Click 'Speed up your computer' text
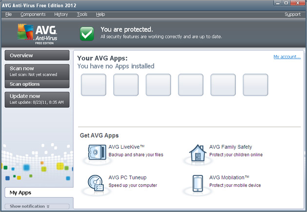This screenshot has height=212, width=307. 133,185
